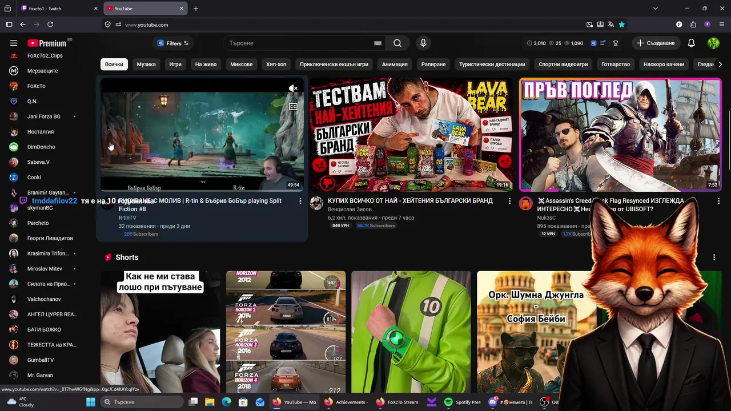Open more options for Lava Bear video
Image resolution: width=731 pixels, height=411 pixels.
coord(510,201)
